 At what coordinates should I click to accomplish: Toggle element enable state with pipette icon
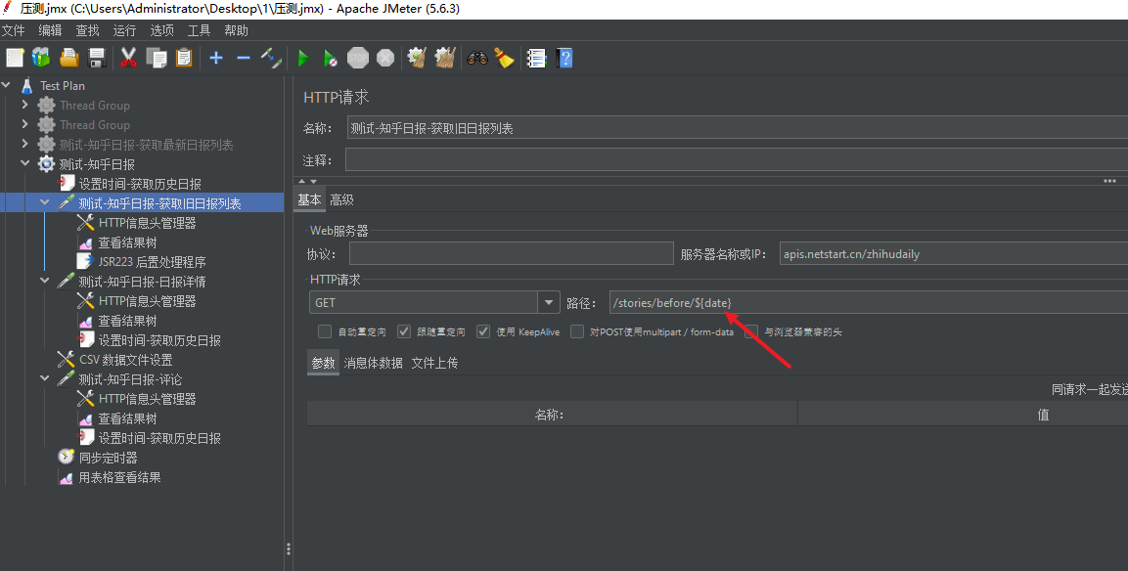point(271,58)
